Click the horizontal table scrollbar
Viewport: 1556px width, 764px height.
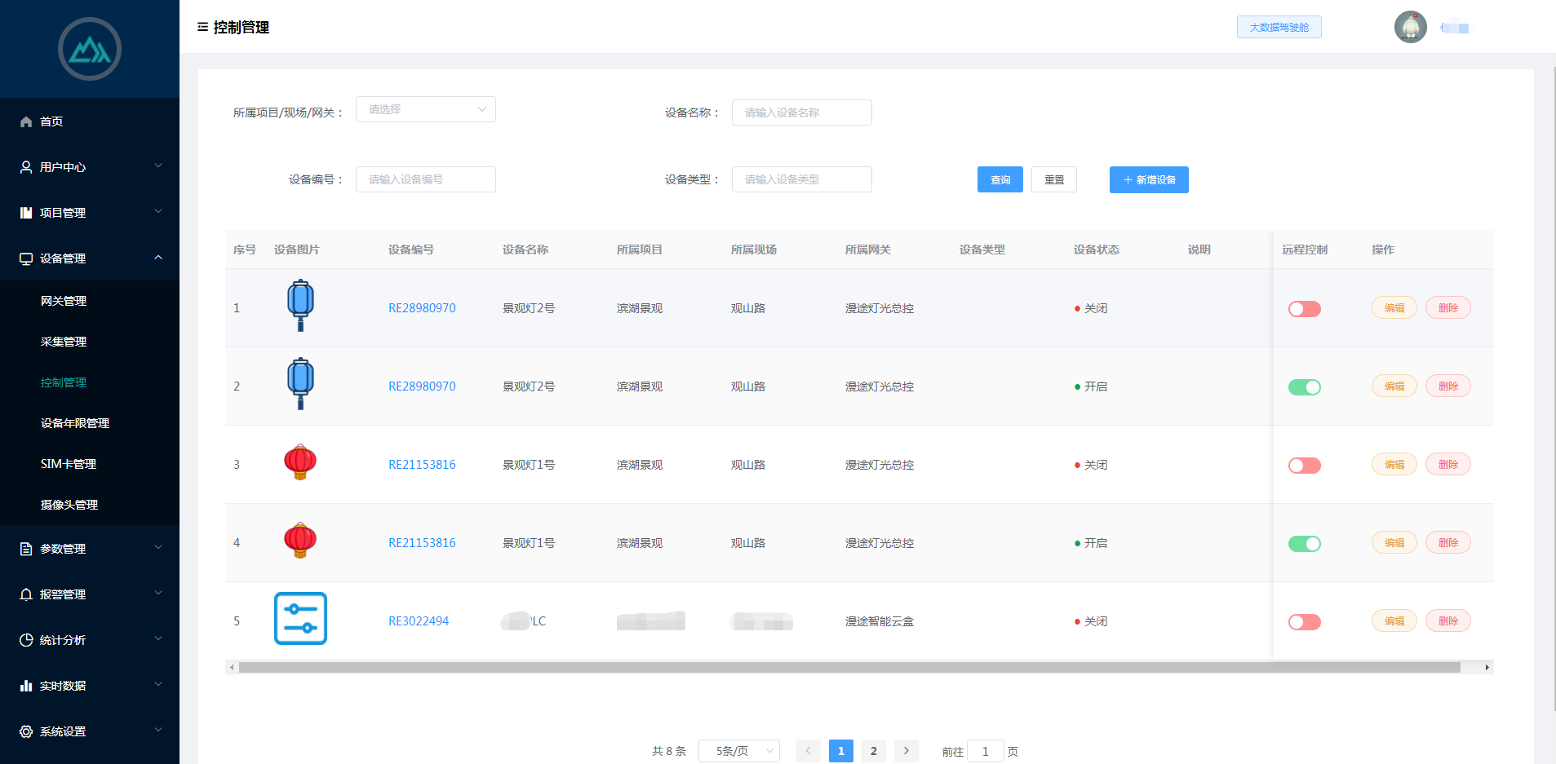(x=849, y=668)
